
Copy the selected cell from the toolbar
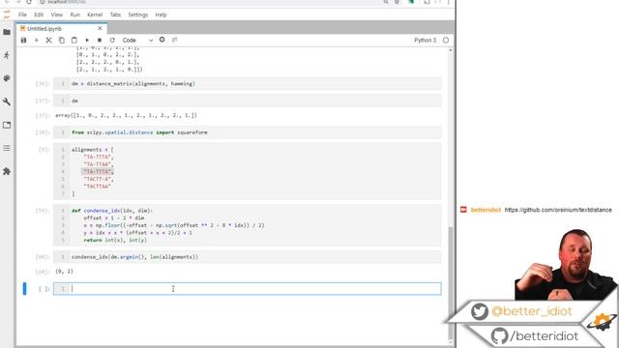click(x=62, y=41)
